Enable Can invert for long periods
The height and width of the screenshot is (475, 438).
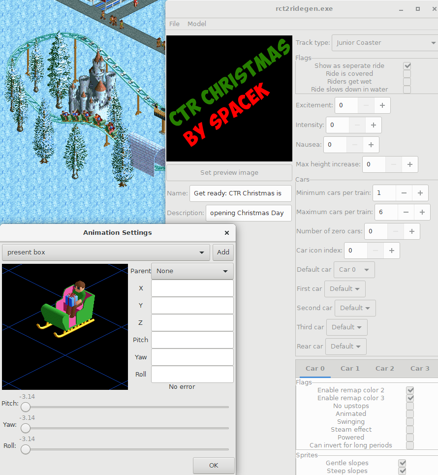(x=410, y=445)
